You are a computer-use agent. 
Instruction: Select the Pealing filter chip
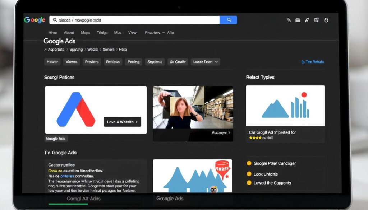(134, 62)
